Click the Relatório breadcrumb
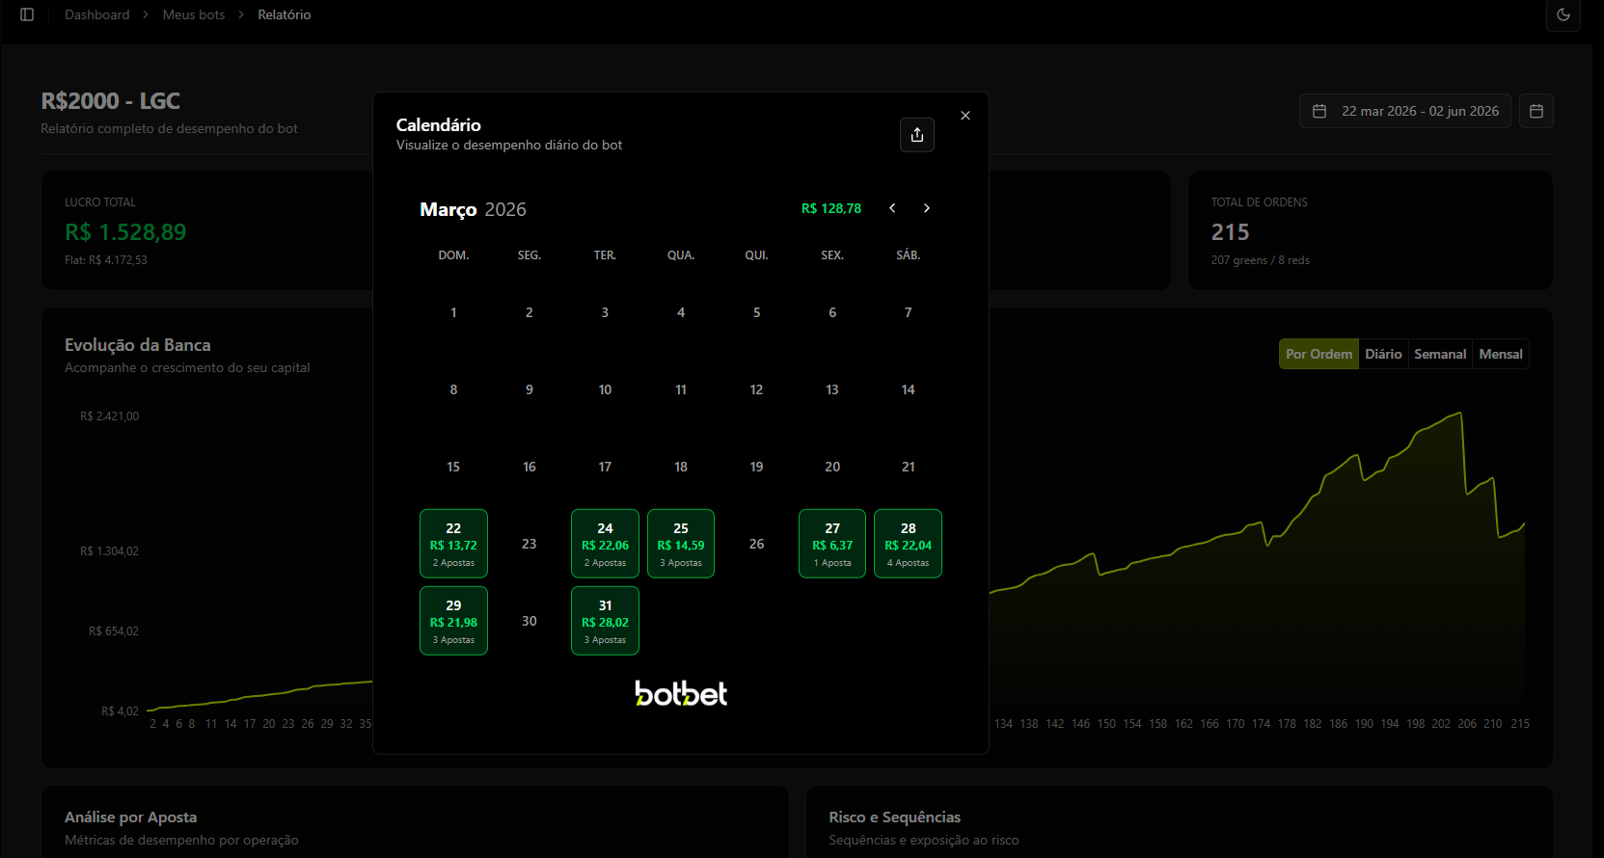 point(285,14)
